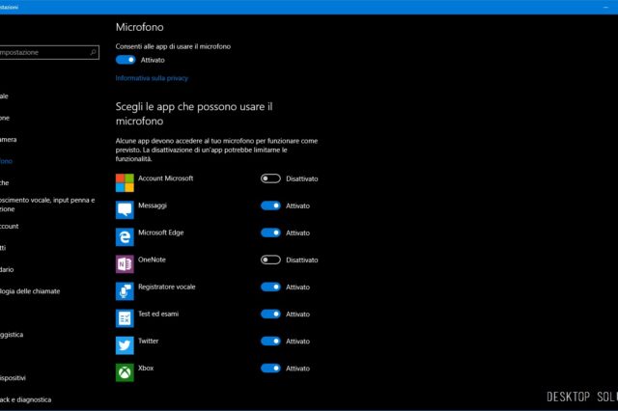Turn off the main microphone access toggle
This screenshot has width=618, height=411.
tap(126, 60)
